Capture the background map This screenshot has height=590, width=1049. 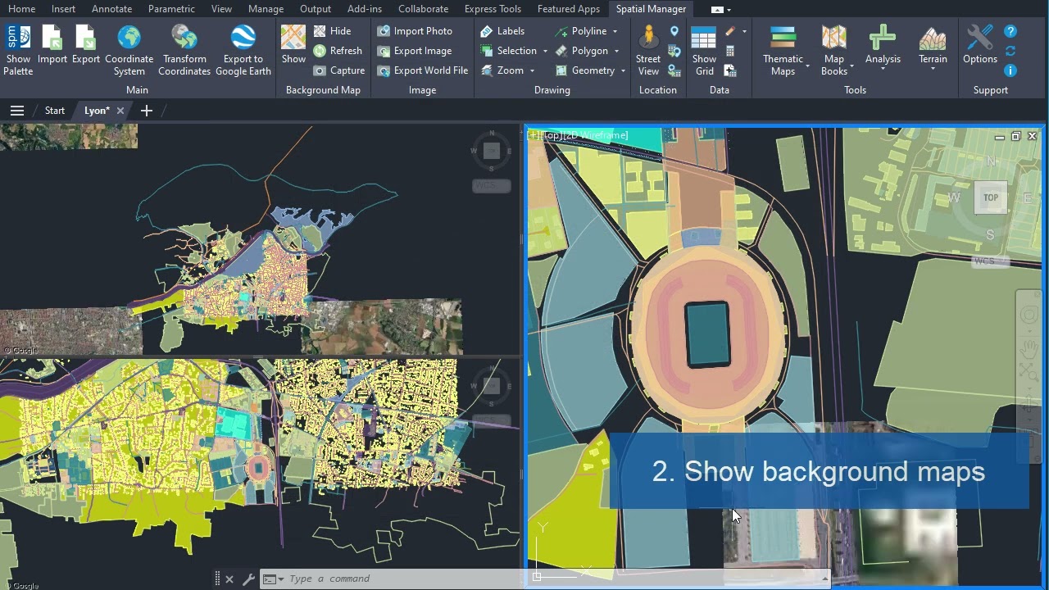tap(339, 70)
